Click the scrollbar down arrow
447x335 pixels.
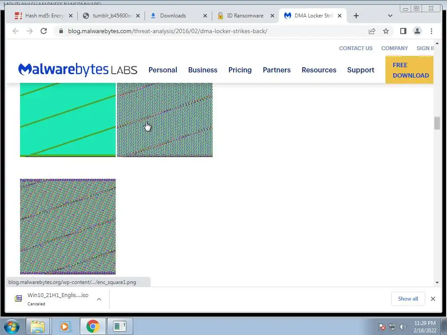pos(437,283)
